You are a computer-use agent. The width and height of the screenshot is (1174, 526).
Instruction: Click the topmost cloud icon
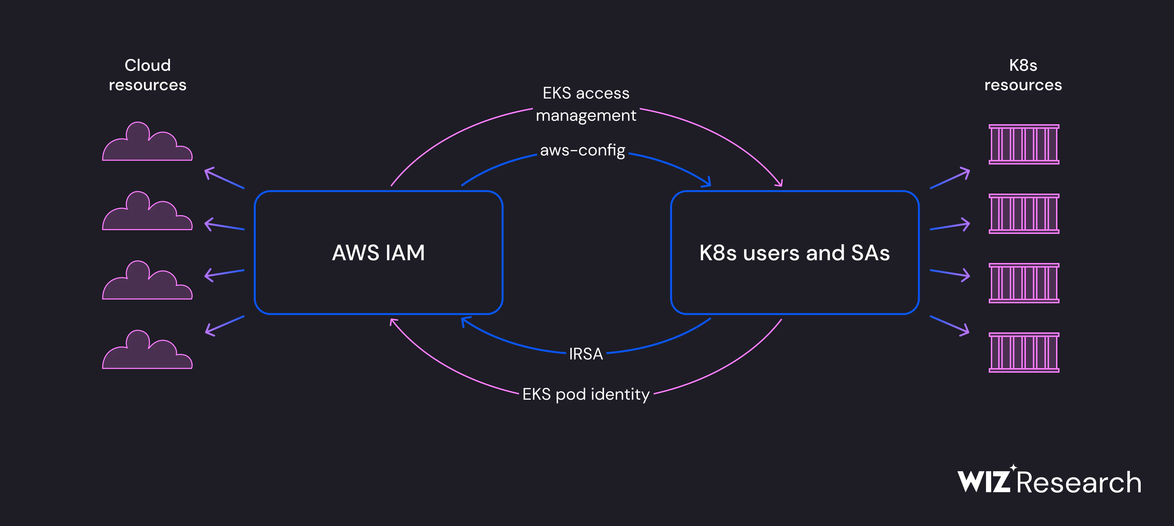pos(147,141)
